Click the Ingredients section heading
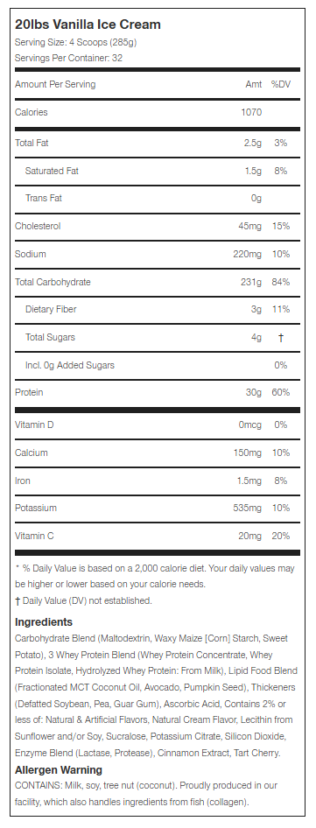316x828 pixels. click(44, 622)
